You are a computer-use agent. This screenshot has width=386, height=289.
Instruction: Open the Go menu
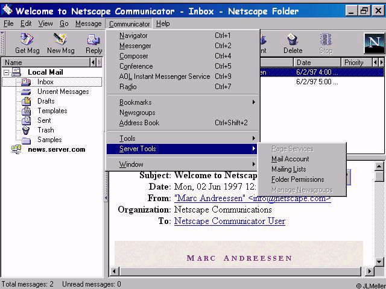64,23
